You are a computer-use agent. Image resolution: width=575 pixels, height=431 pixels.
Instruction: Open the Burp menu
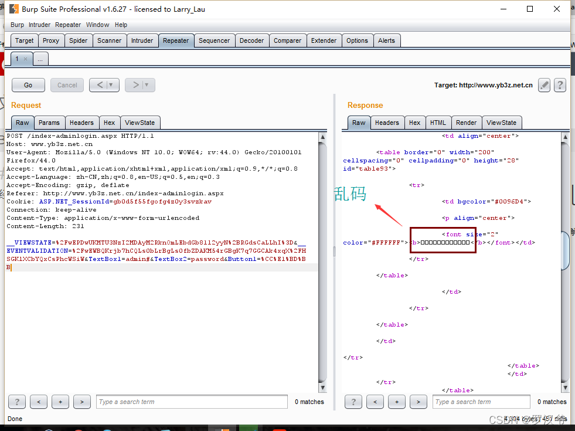(x=17, y=25)
